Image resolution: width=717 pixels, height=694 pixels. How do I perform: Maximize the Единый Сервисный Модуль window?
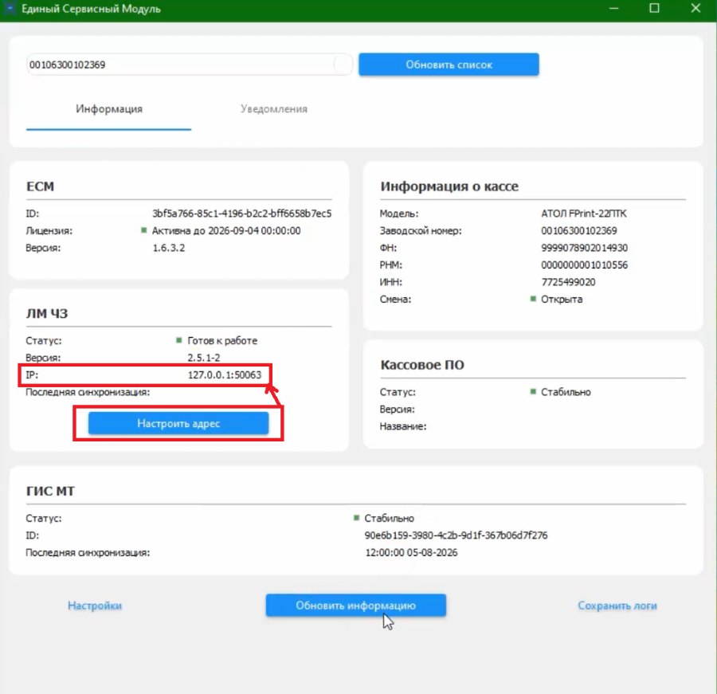654,8
